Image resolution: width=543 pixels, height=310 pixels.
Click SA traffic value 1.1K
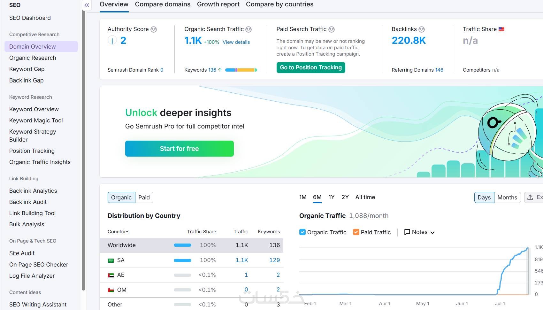click(x=242, y=260)
